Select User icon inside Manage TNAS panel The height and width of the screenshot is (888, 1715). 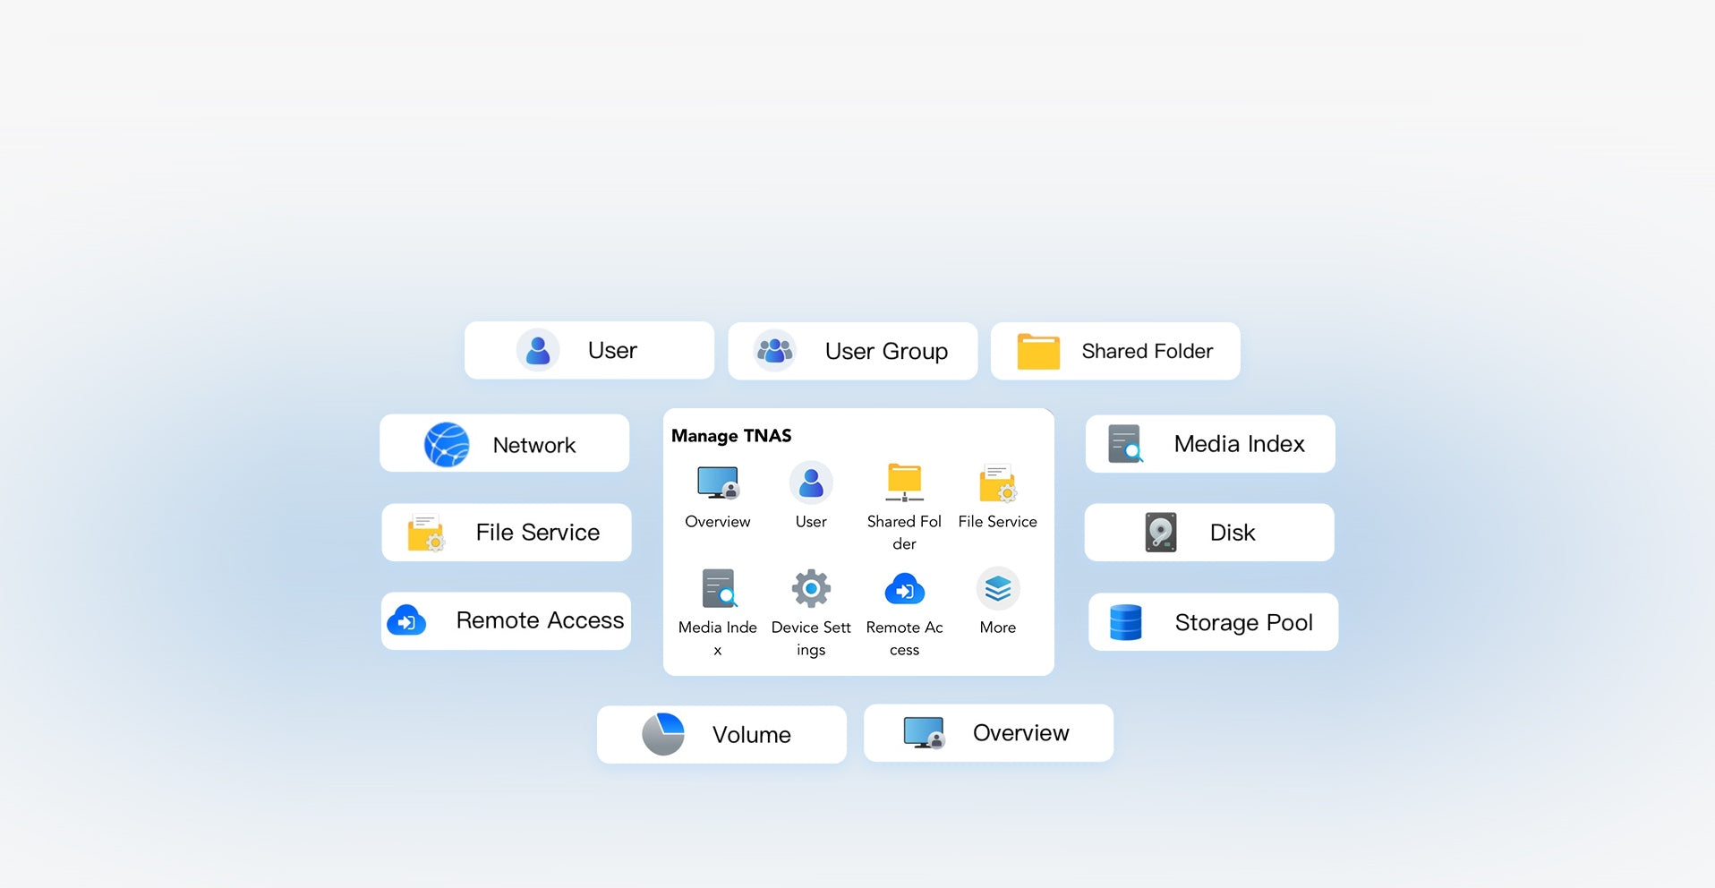tap(811, 484)
